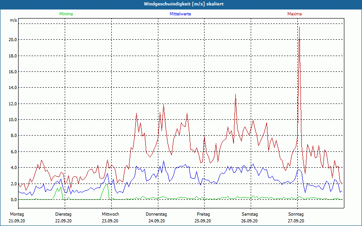Click the Samstag day label
The image size is (362, 226).
click(250, 214)
